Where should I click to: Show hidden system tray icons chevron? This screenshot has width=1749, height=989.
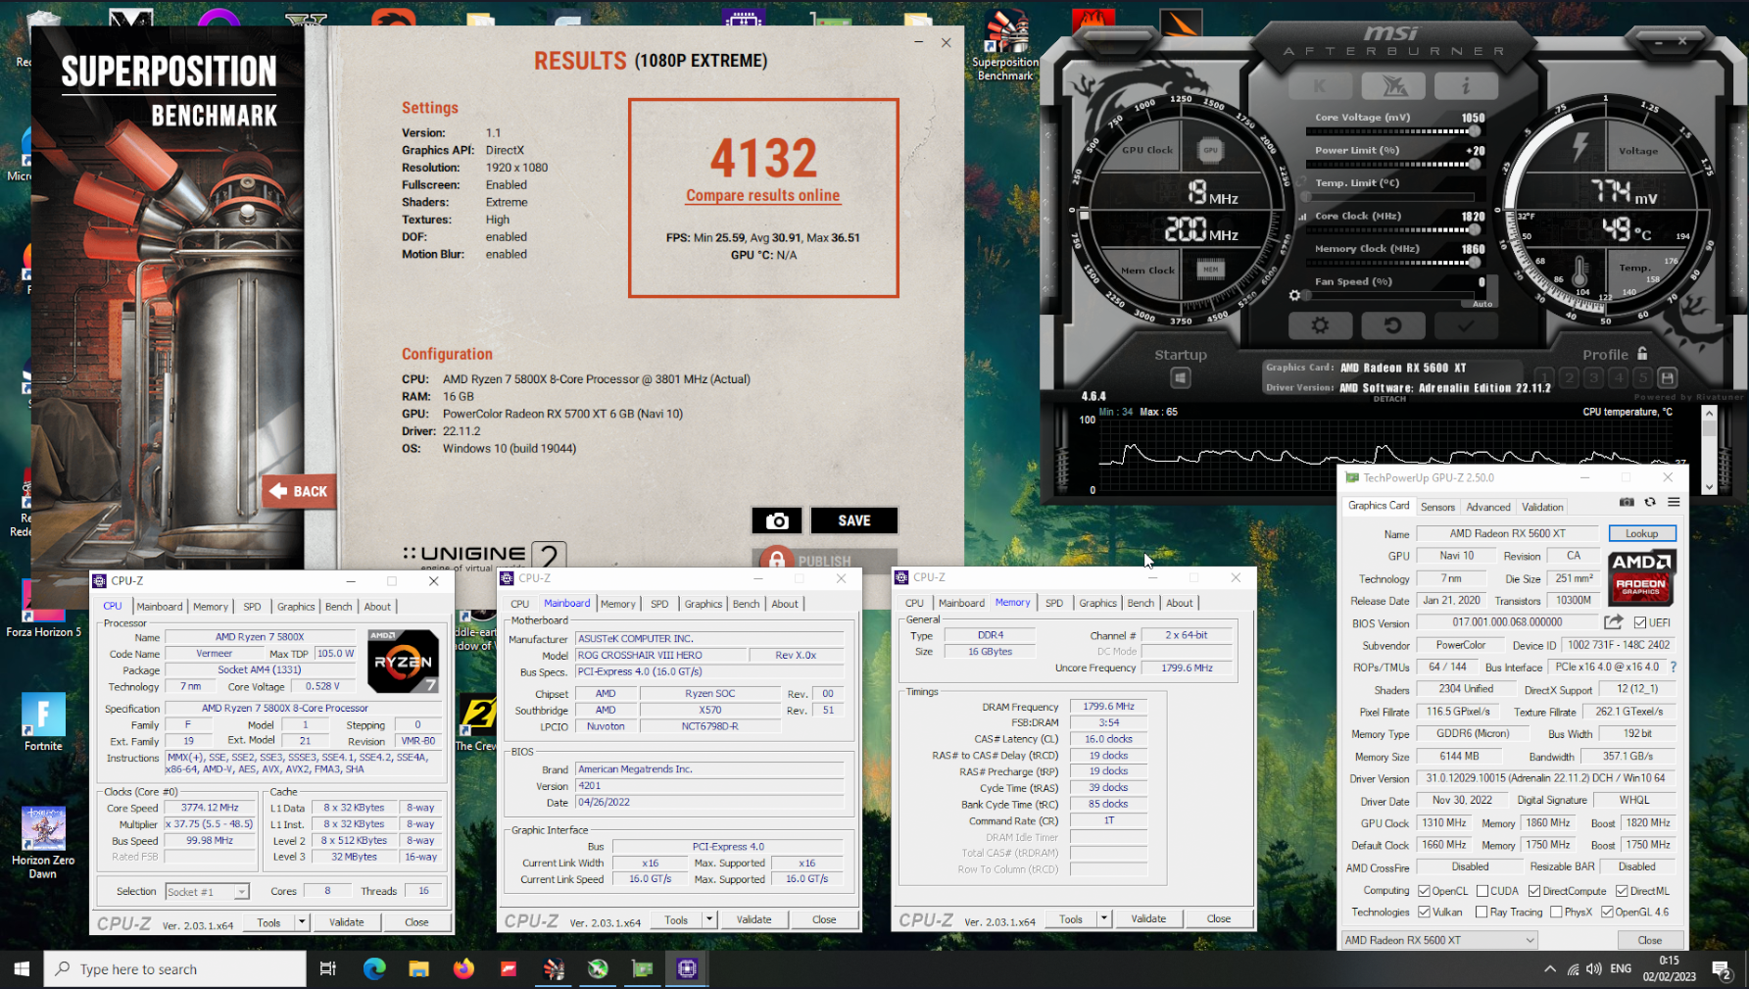click(1550, 968)
